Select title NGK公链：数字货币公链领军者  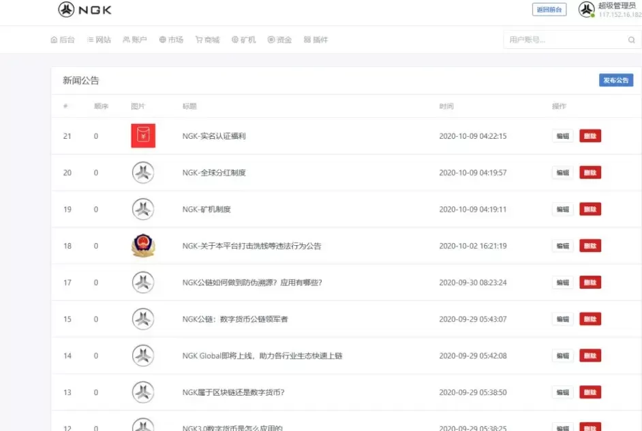[235, 319]
